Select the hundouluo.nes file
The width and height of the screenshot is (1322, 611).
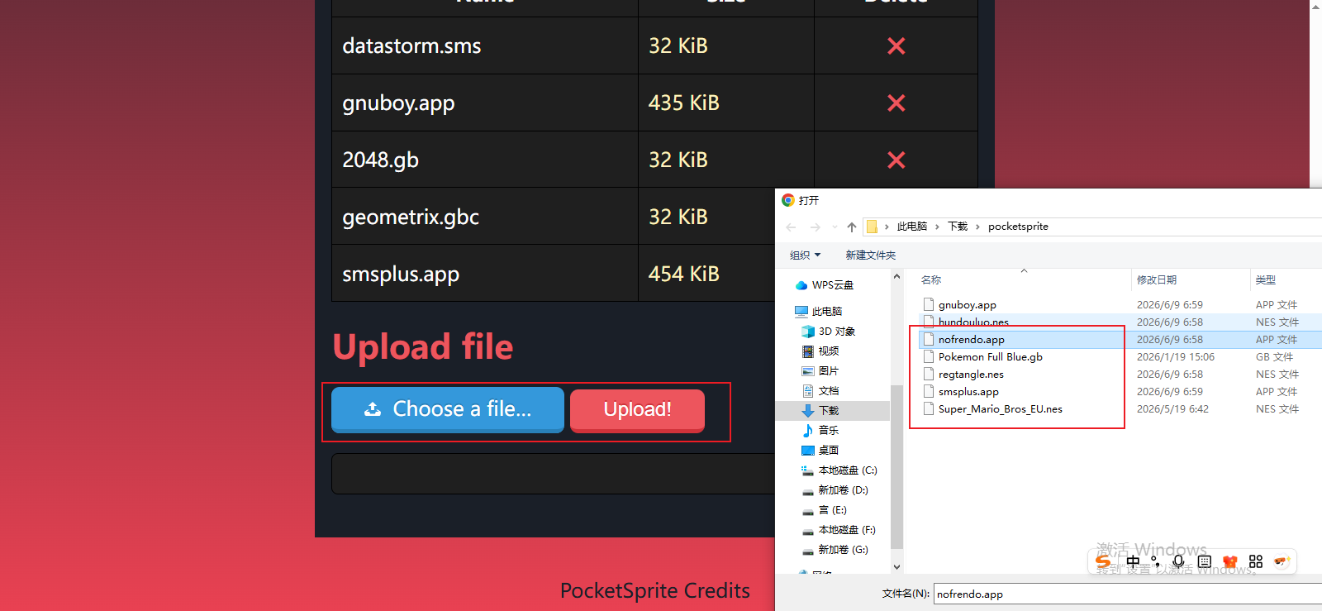973,322
